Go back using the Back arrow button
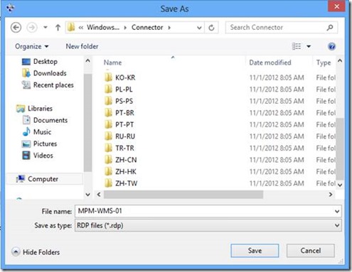The width and height of the screenshot is (352, 272). tap(16, 28)
